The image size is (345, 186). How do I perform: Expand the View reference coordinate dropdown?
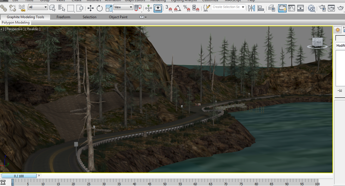coord(123,7)
